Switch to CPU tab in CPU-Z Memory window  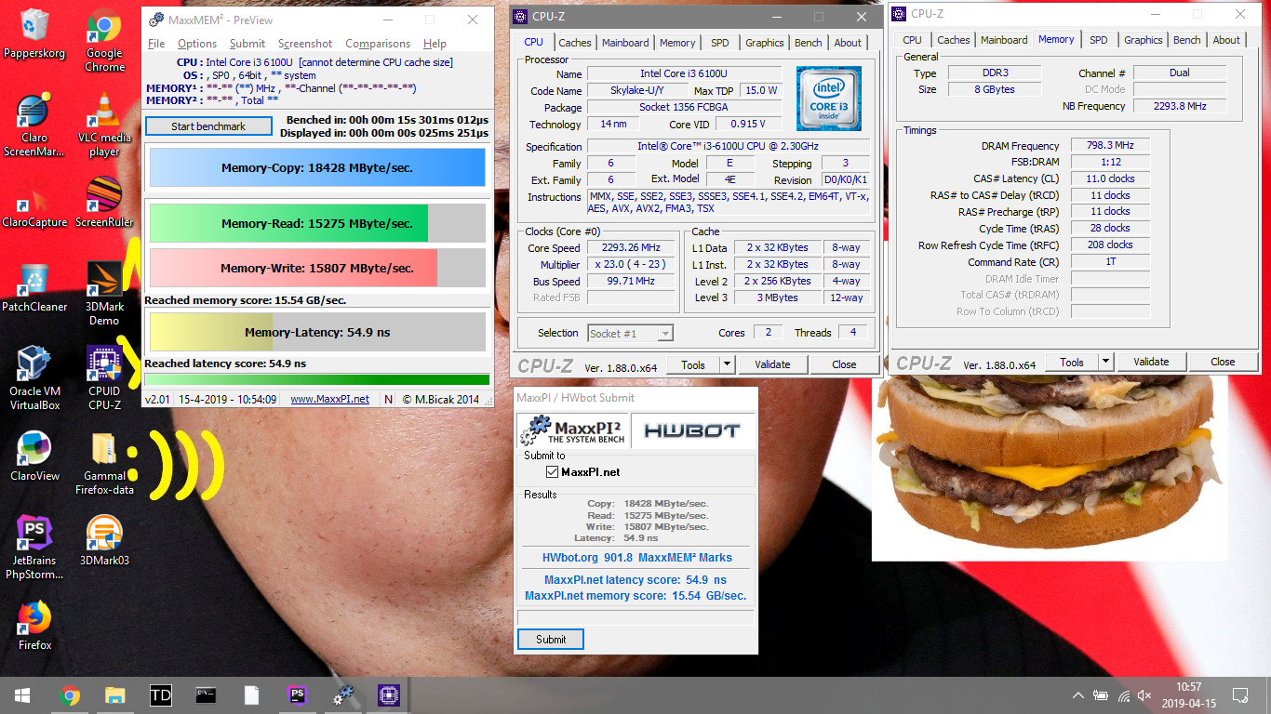(913, 40)
